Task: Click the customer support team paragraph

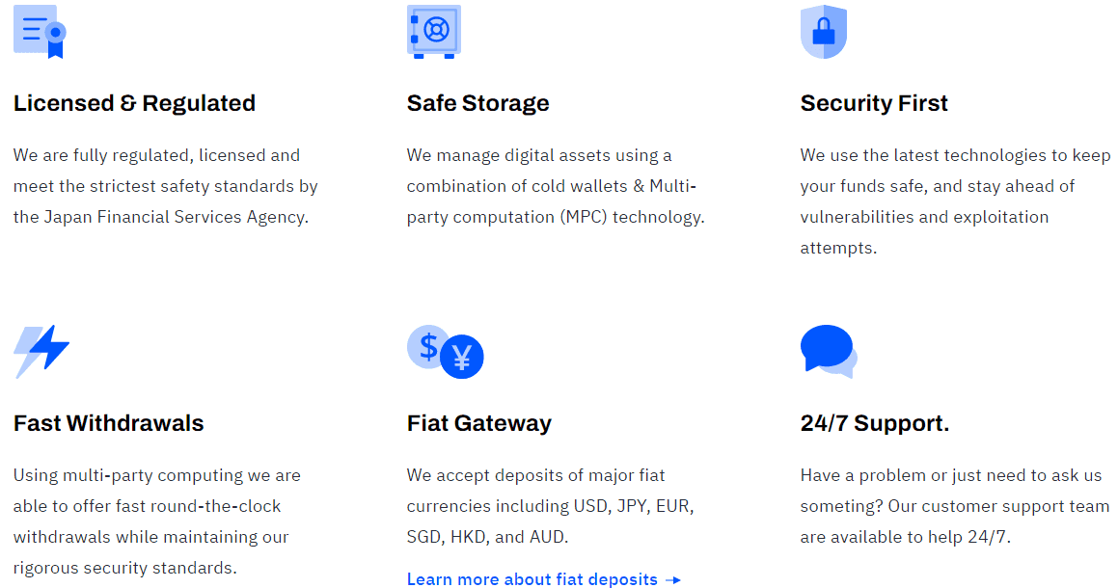Action: point(955,506)
